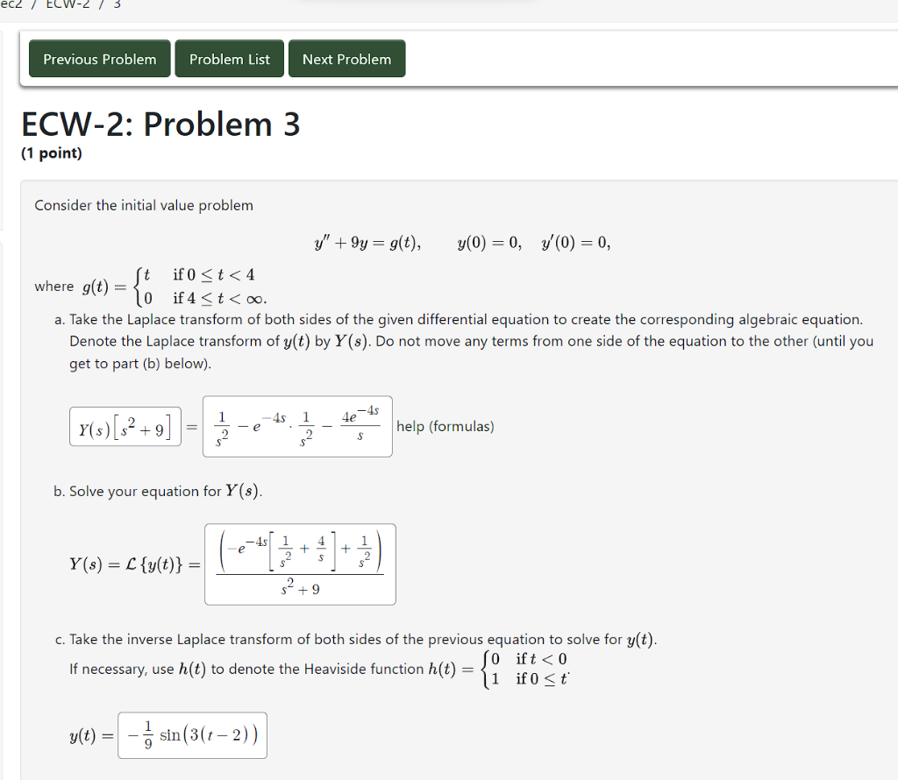Open the Problem List
Image resolution: width=898 pixels, height=780 pixels.
coord(229,58)
